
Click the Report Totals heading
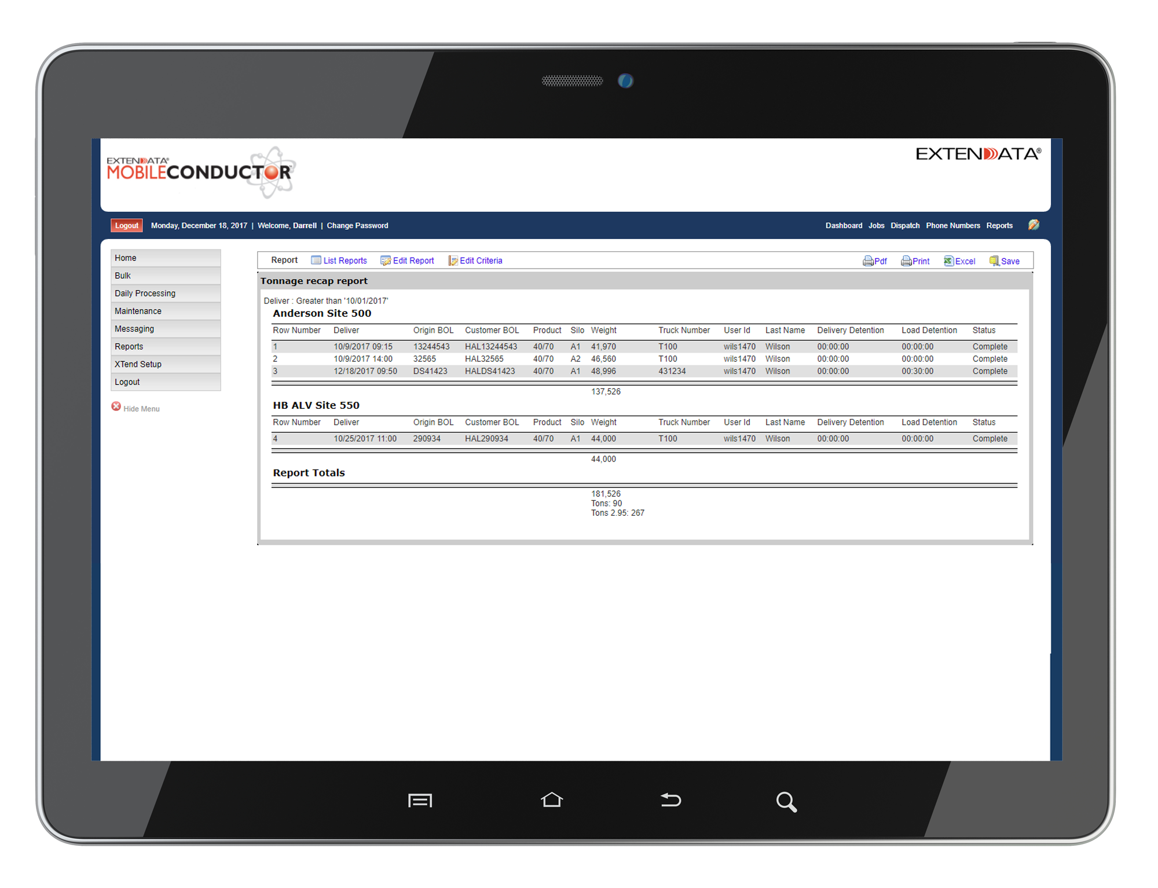[309, 473]
